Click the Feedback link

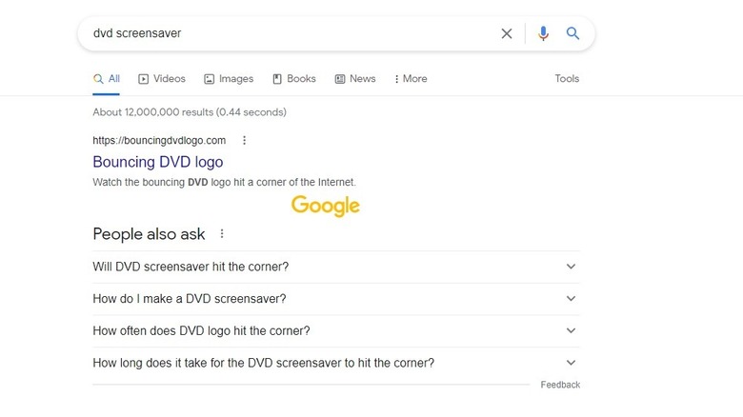point(560,385)
